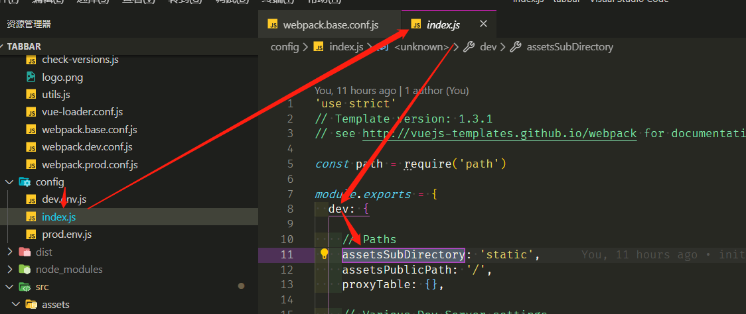The height and width of the screenshot is (314, 746).
Task: Select <unknown> breadcrumb segment
Action: [x=422, y=47]
